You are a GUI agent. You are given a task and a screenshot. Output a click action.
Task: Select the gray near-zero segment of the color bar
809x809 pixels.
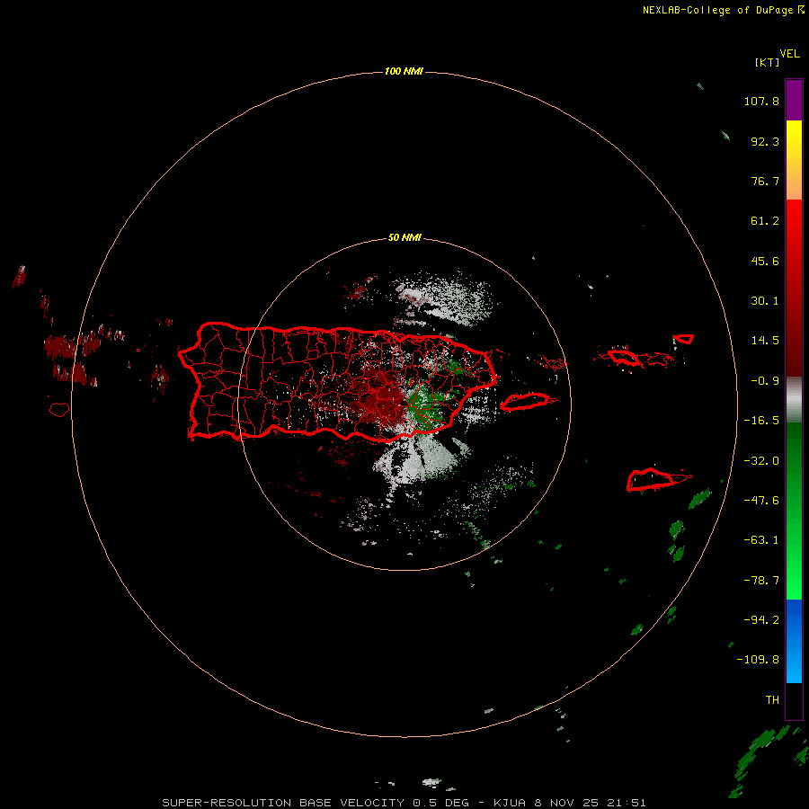click(794, 397)
